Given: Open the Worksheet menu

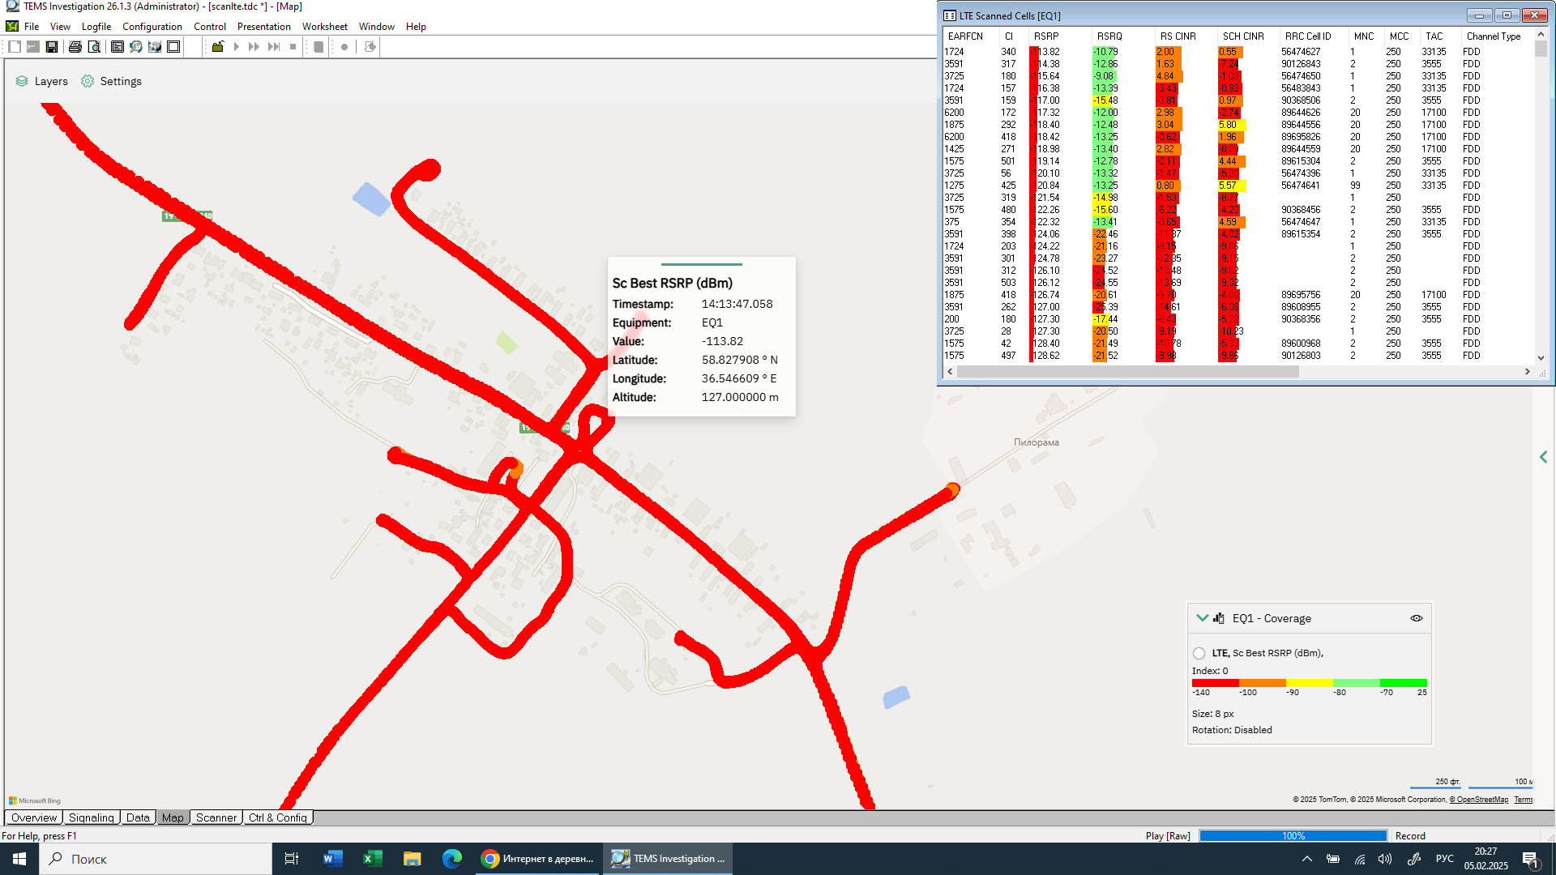Looking at the screenshot, I should tap(325, 27).
